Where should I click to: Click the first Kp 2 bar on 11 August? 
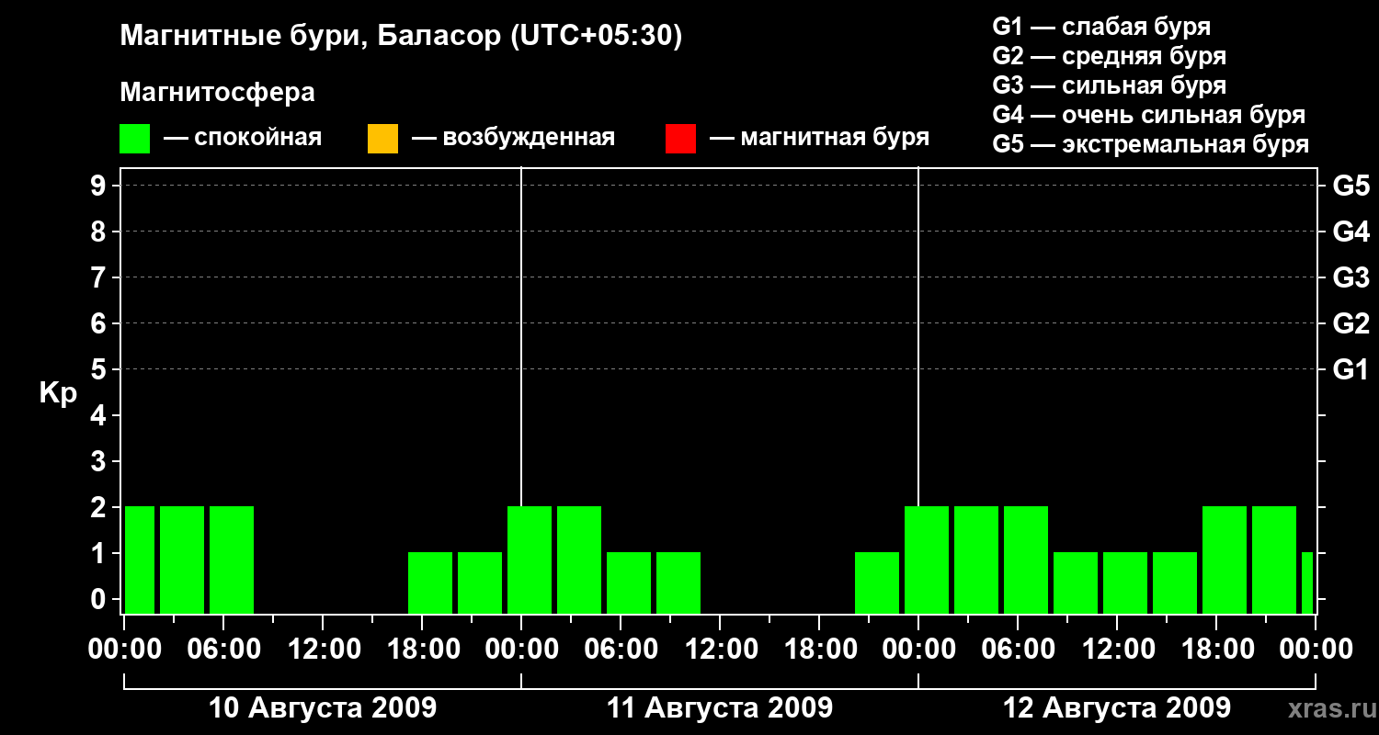point(530,560)
